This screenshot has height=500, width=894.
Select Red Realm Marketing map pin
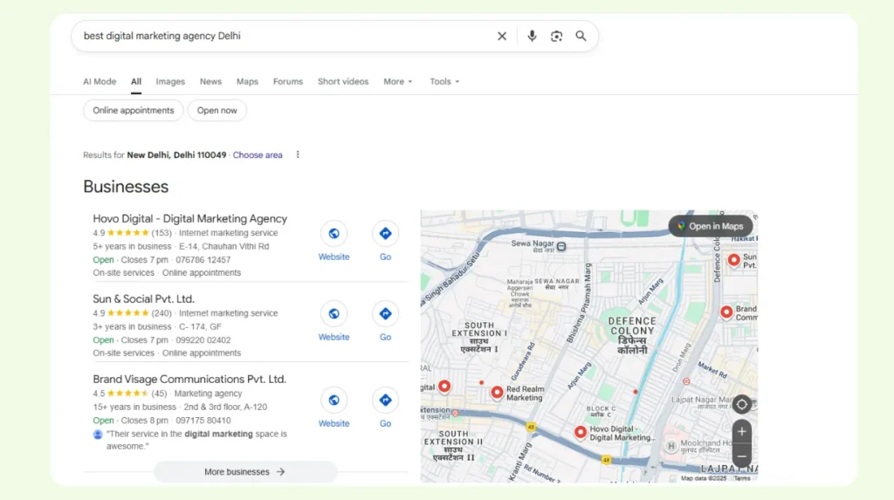(x=497, y=393)
